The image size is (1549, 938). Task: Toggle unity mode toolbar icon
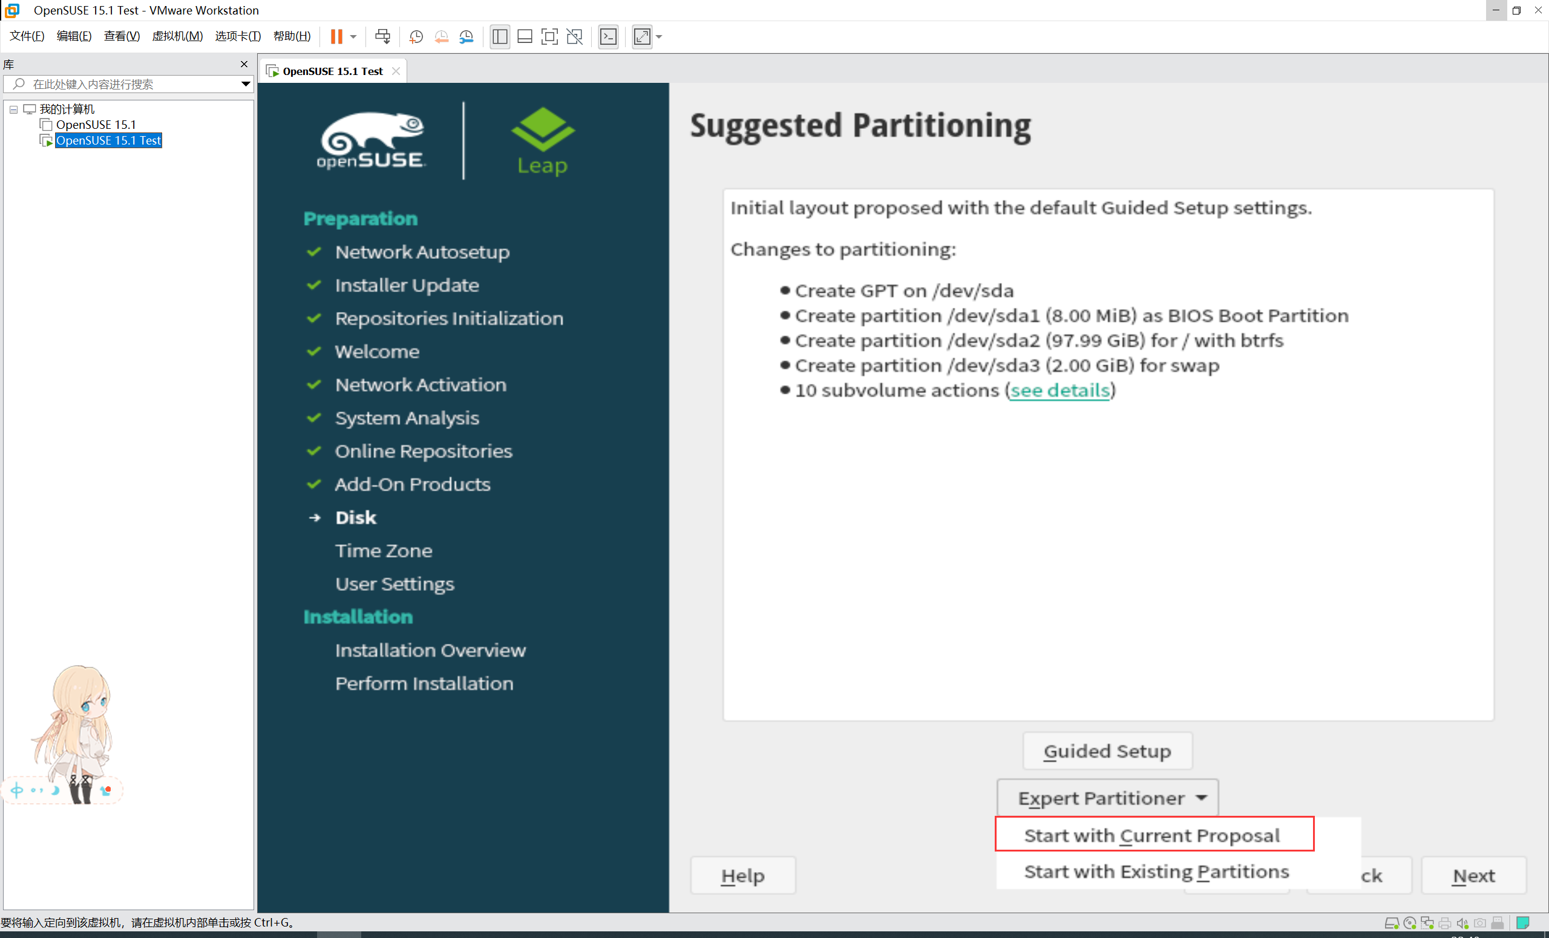point(574,36)
